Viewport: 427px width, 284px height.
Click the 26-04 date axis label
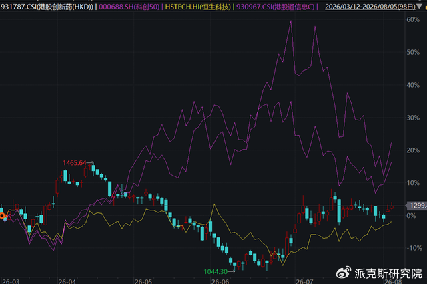click(x=67, y=281)
